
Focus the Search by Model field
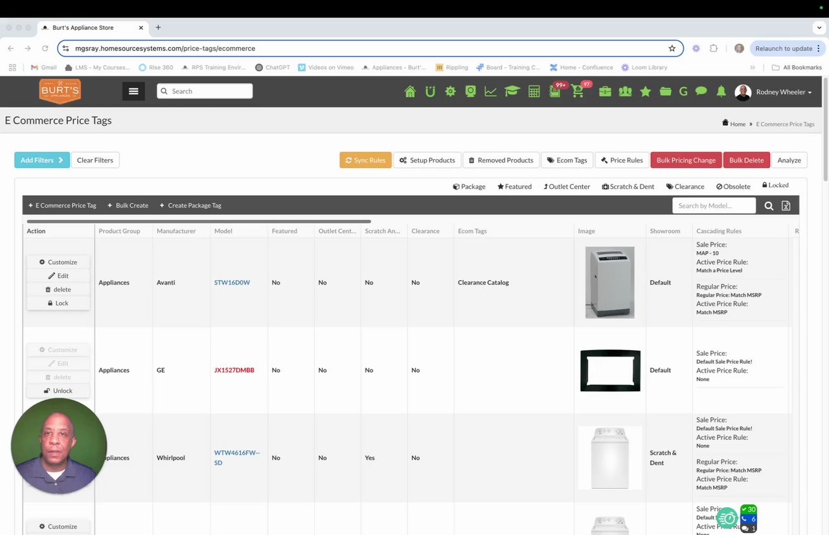pos(714,206)
